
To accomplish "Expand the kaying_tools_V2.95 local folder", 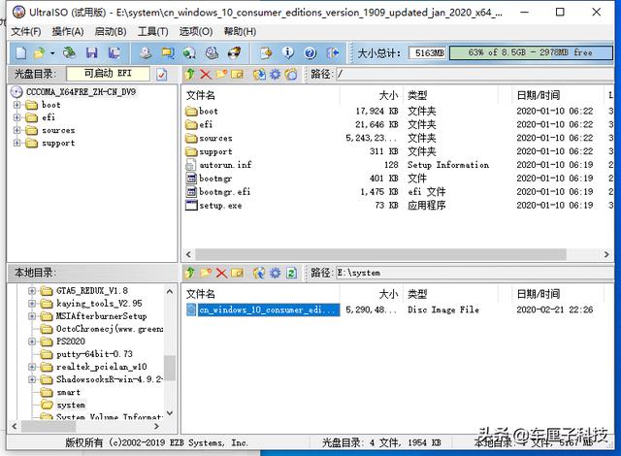I will point(32,304).
